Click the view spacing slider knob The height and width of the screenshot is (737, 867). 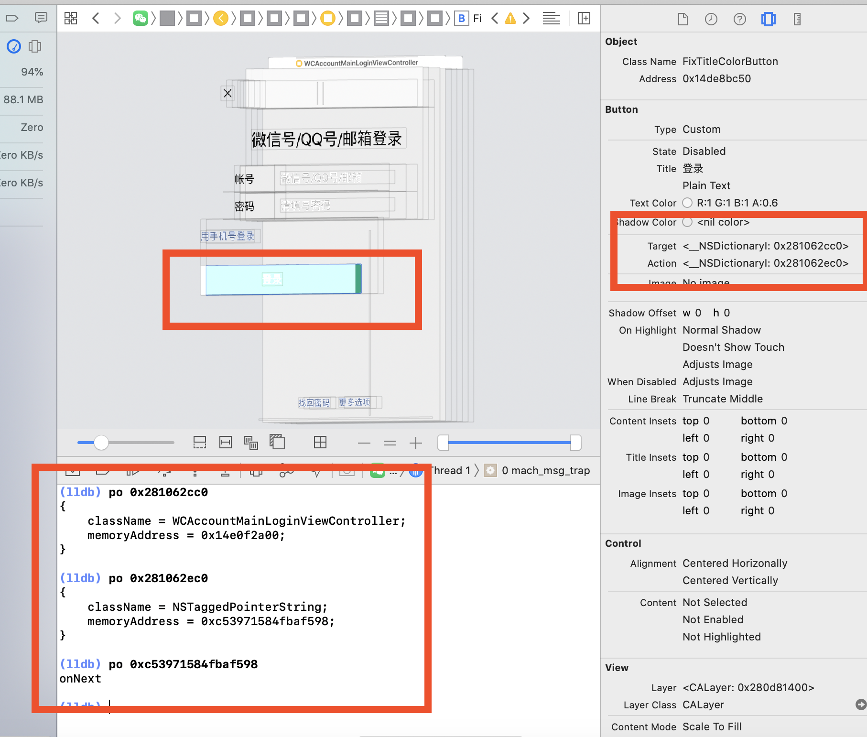point(101,443)
